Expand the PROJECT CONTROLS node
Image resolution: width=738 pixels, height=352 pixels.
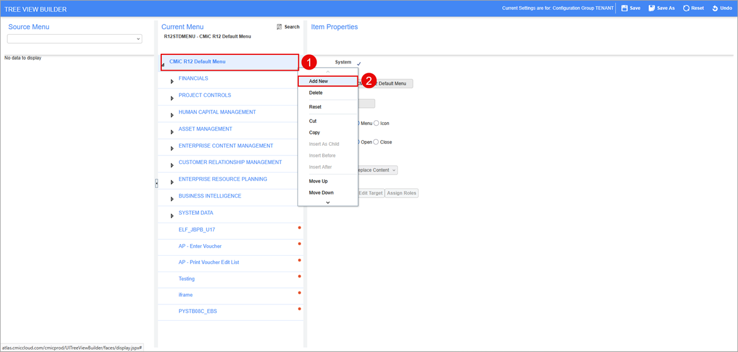click(172, 98)
